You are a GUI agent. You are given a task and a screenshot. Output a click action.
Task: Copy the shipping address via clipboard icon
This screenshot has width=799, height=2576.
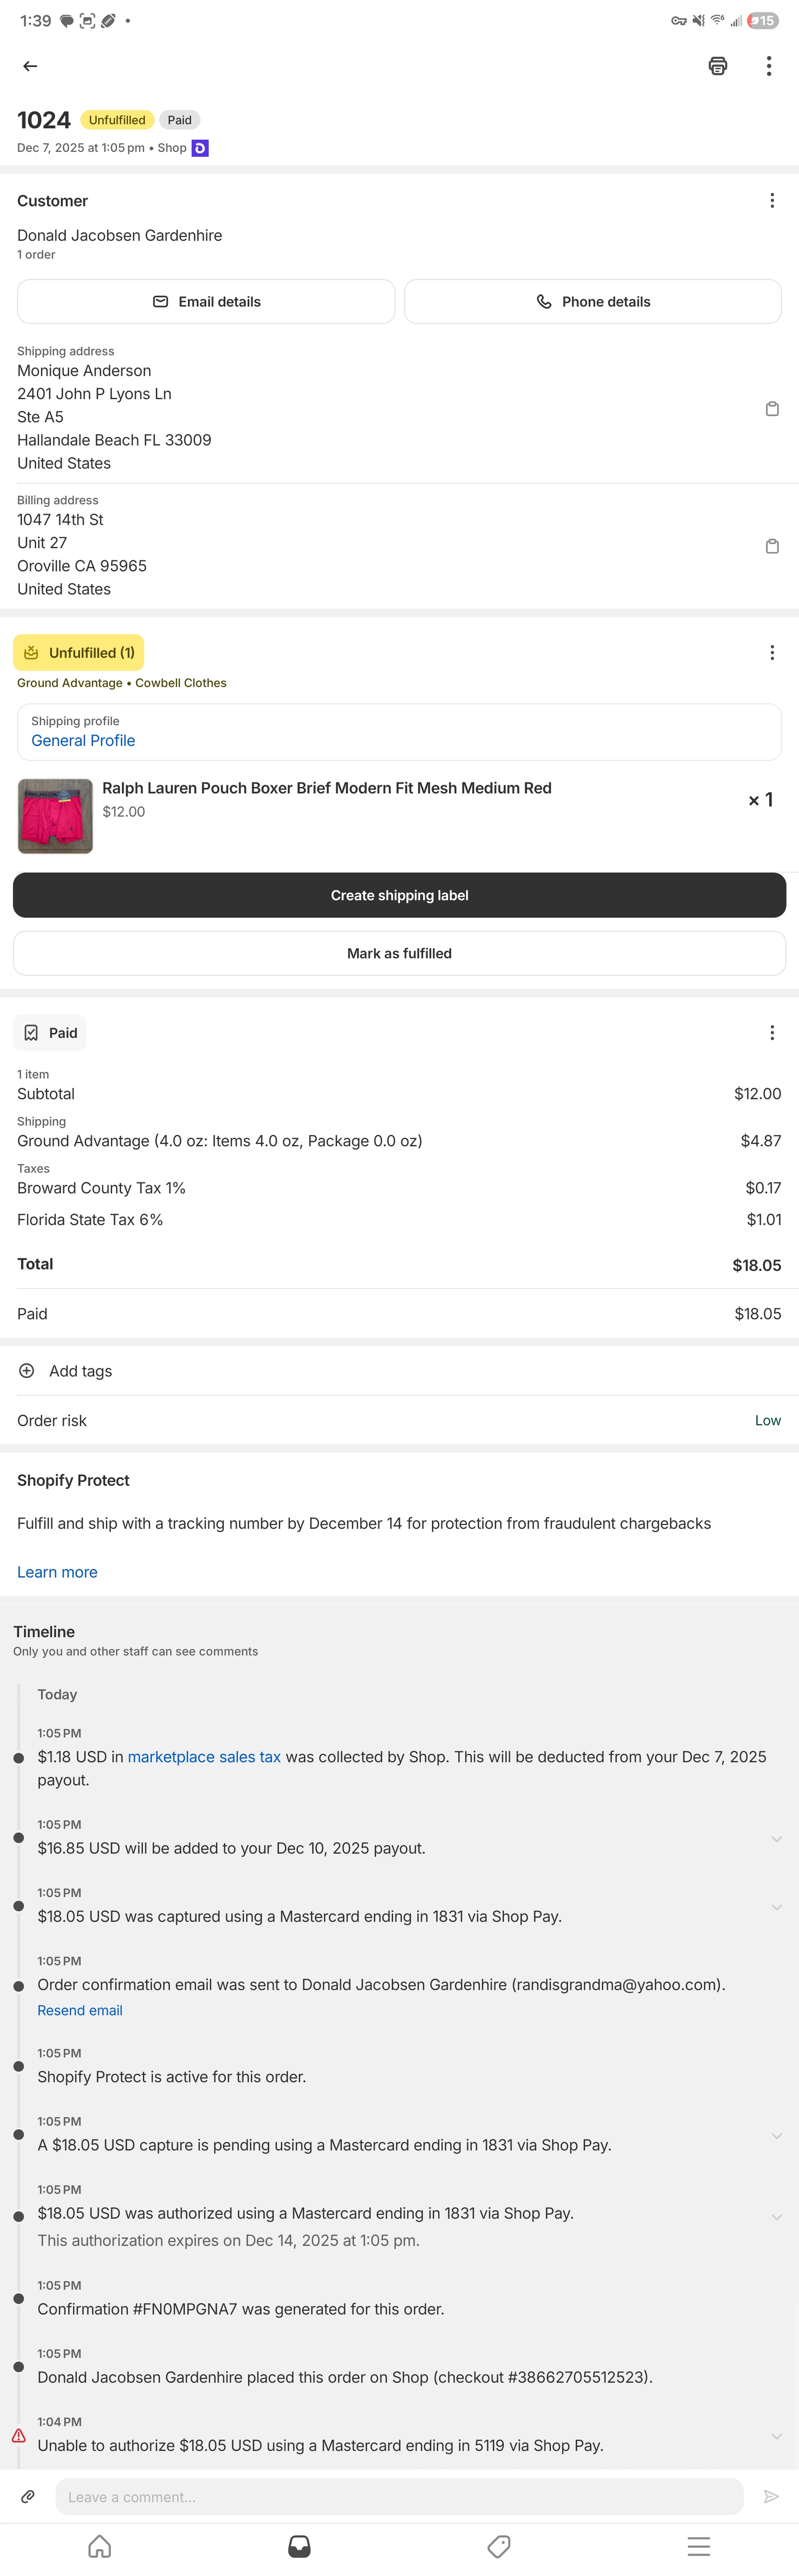pyautogui.click(x=771, y=409)
